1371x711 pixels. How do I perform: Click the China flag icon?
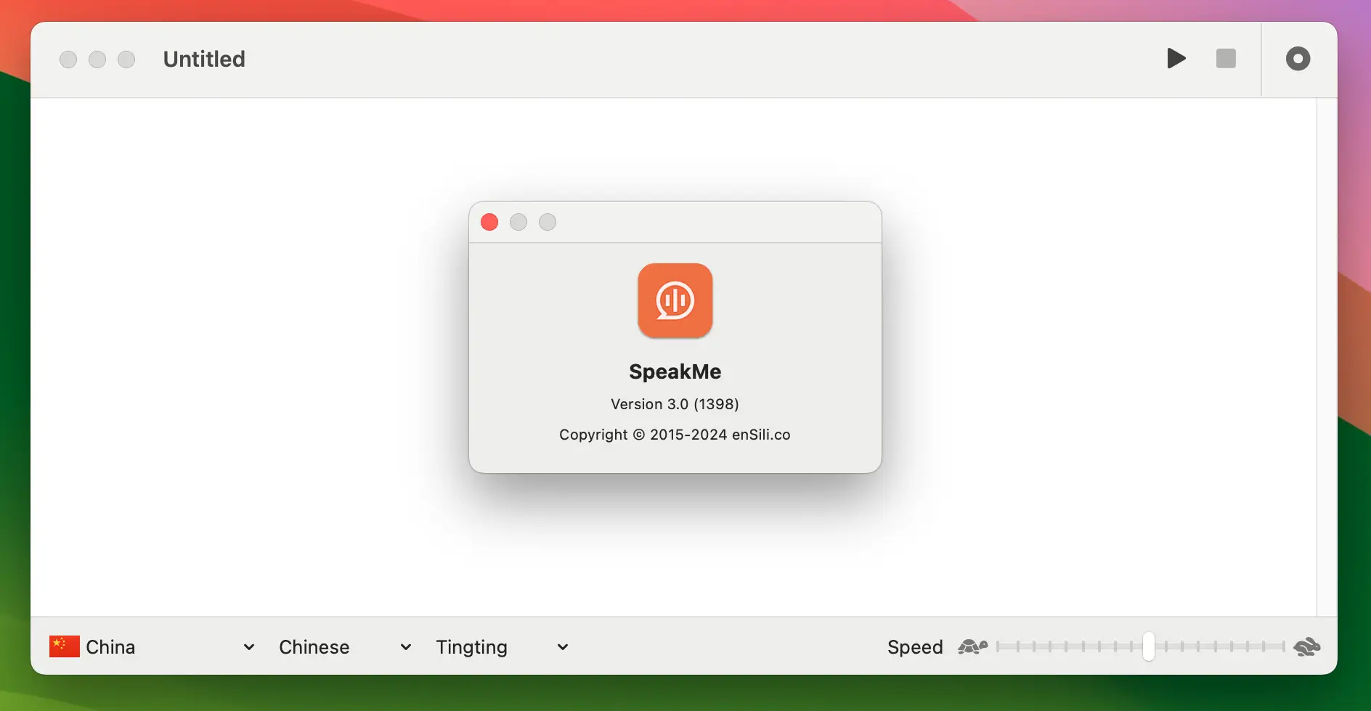(x=64, y=646)
